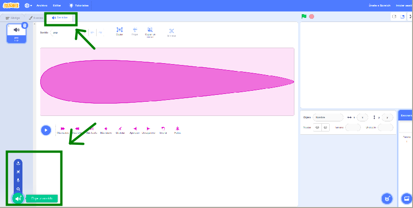
Task: Click the green Elige un sonido button
Action: tap(18, 198)
